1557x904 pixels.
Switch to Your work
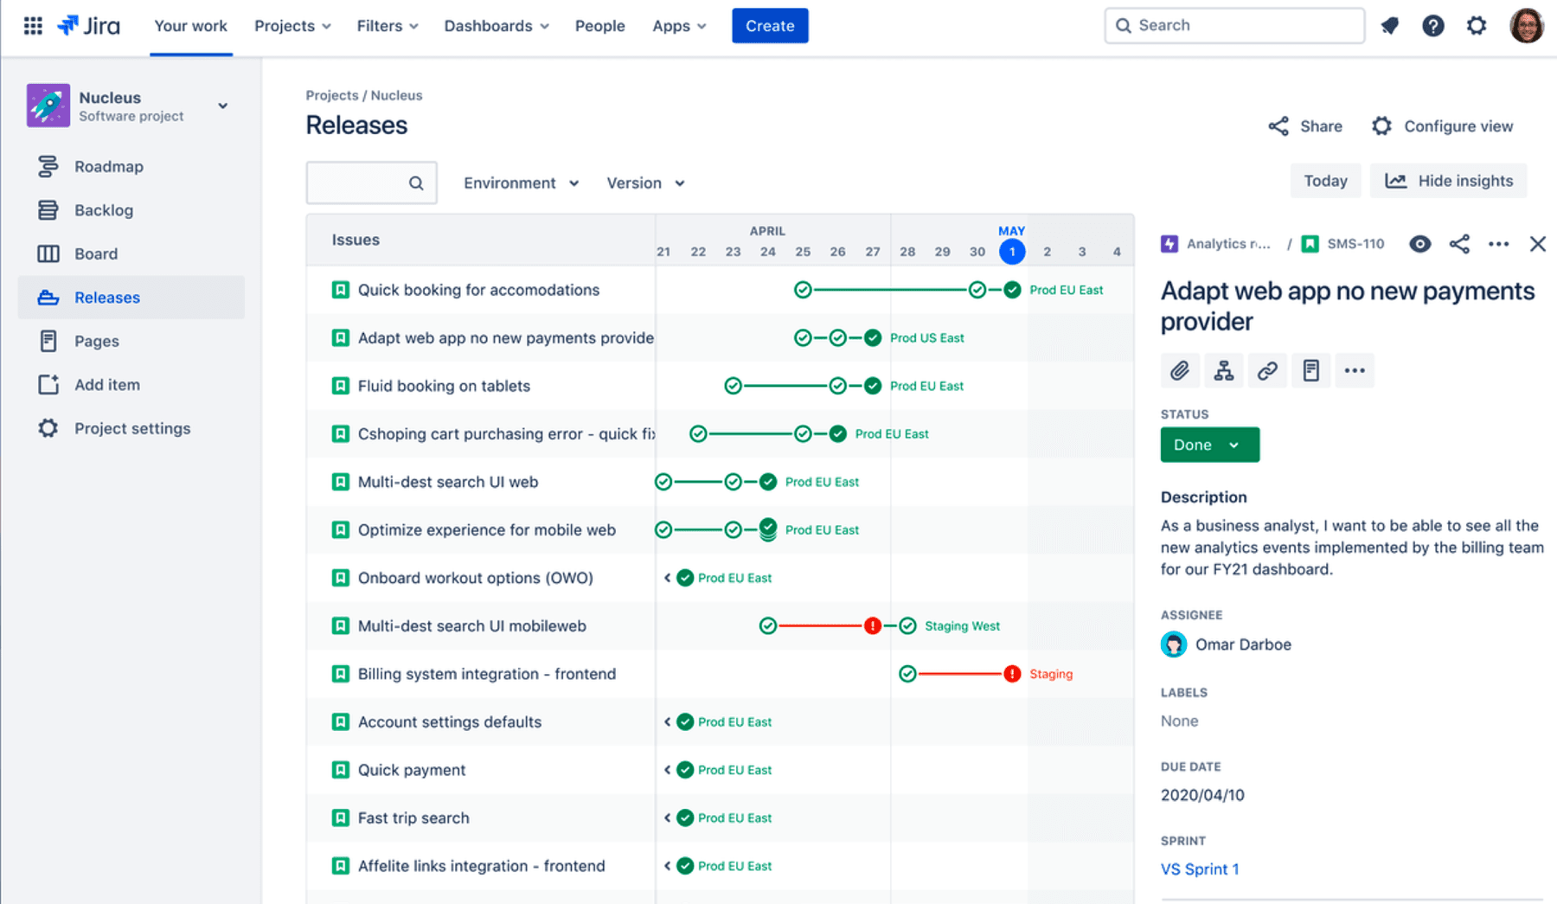tap(190, 26)
